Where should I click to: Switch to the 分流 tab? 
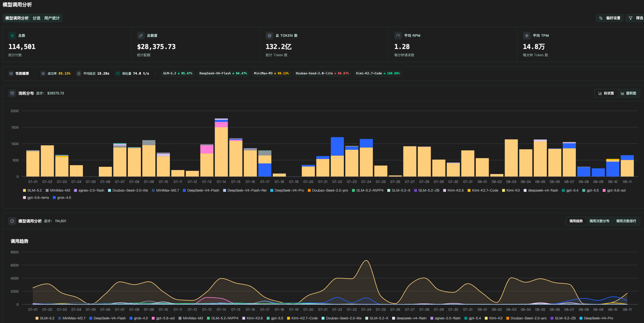36,18
